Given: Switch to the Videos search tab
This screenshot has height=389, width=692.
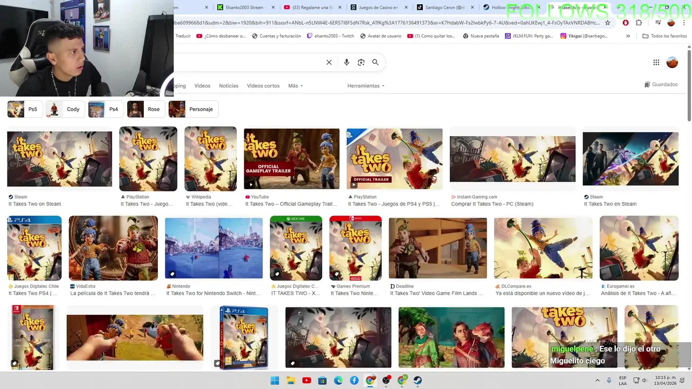Looking at the screenshot, I should (x=202, y=86).
